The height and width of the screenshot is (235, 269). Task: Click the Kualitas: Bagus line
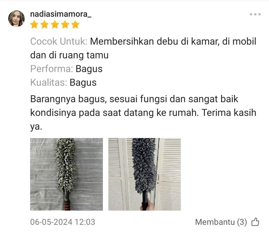(x=63, y=82)
